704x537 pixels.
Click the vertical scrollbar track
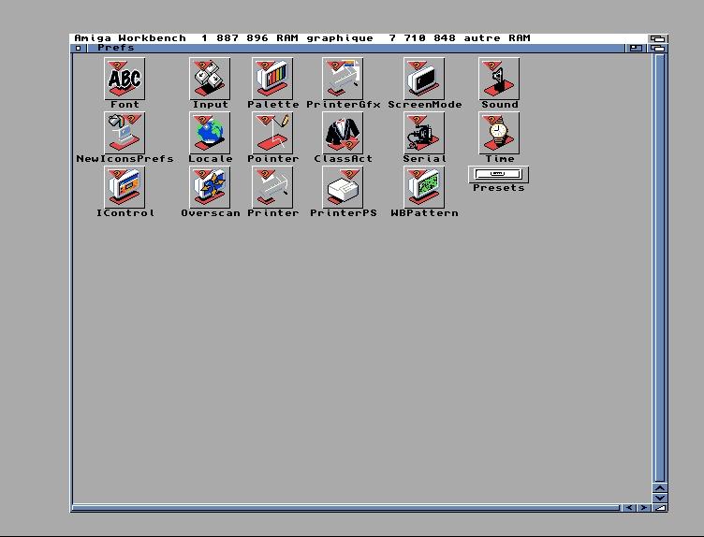[x=660, y=268]
